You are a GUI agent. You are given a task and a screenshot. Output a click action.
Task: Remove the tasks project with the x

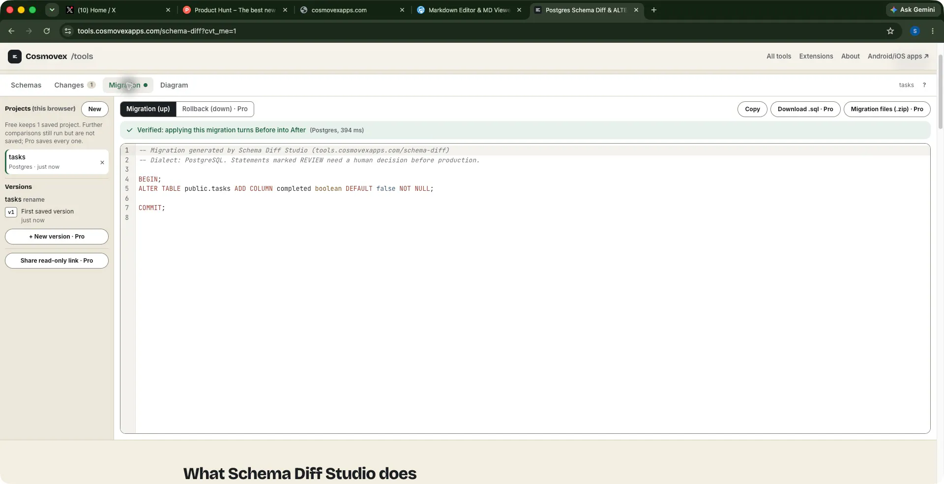pos(102,162)
